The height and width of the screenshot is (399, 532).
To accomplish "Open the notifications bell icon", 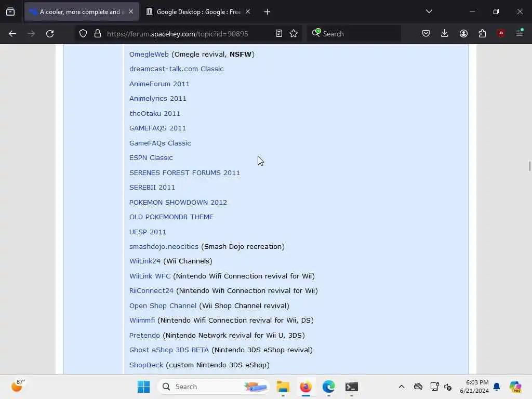I will [x=497, y=387].
